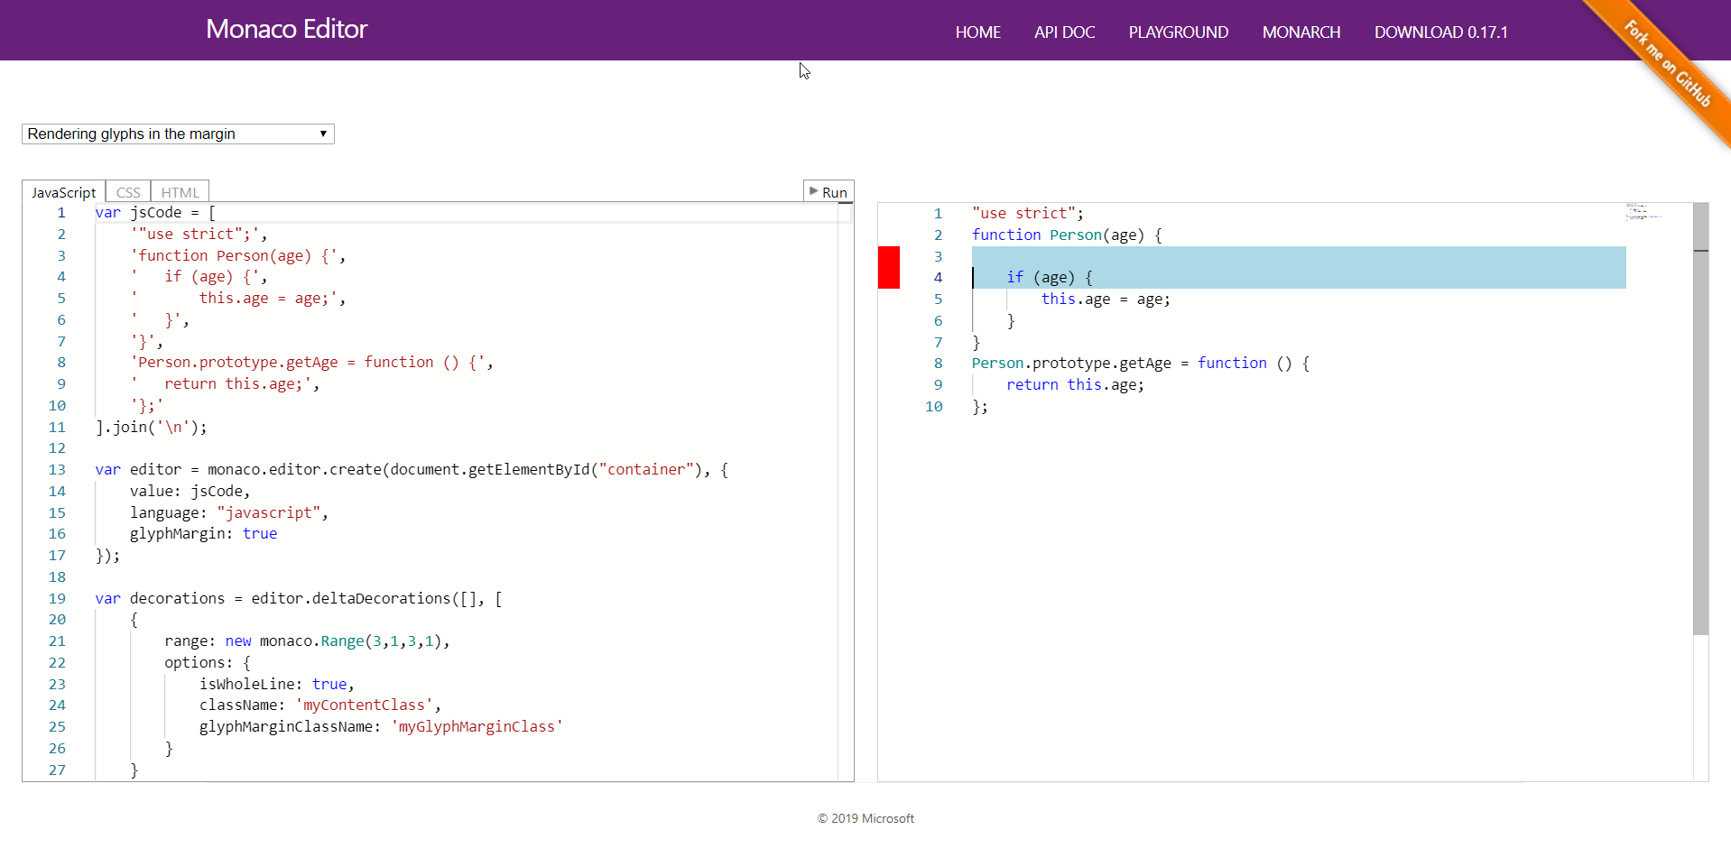Click 'var decorations' line in left editor
This screenshot has width=1731, height=848.
tap(299, 599)
